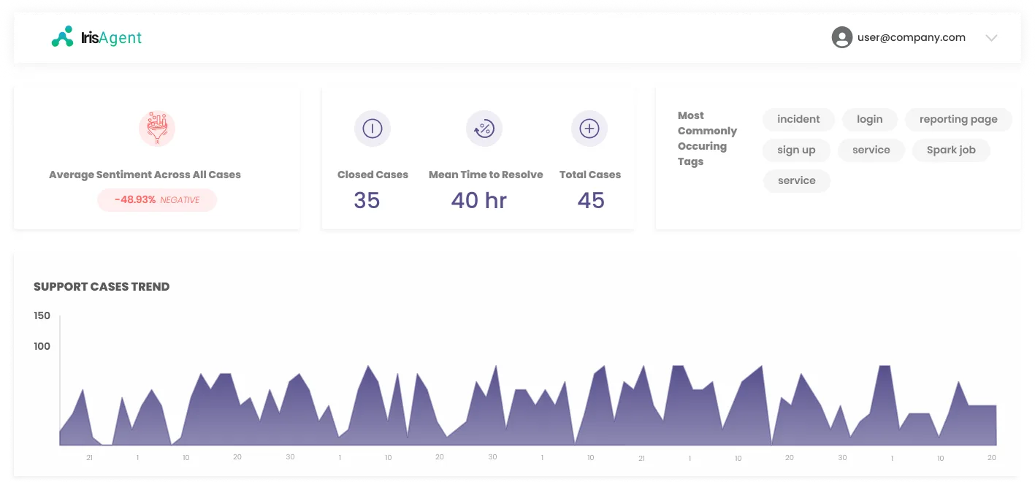Click the sentiment funnel icon
Image resolution: width=1035 pixels, height=482 pixels.
(157, 129)
